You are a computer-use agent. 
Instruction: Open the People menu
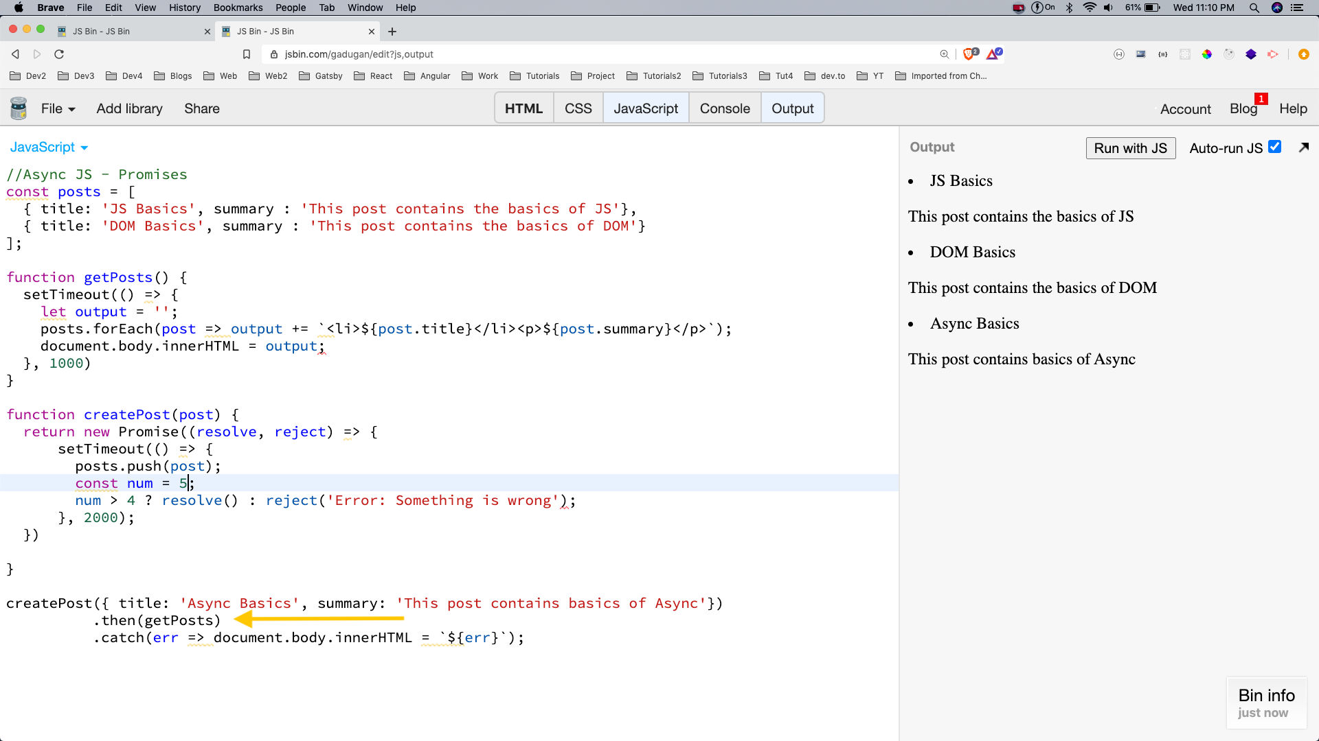pyautogui.click(x=291, y=8)
